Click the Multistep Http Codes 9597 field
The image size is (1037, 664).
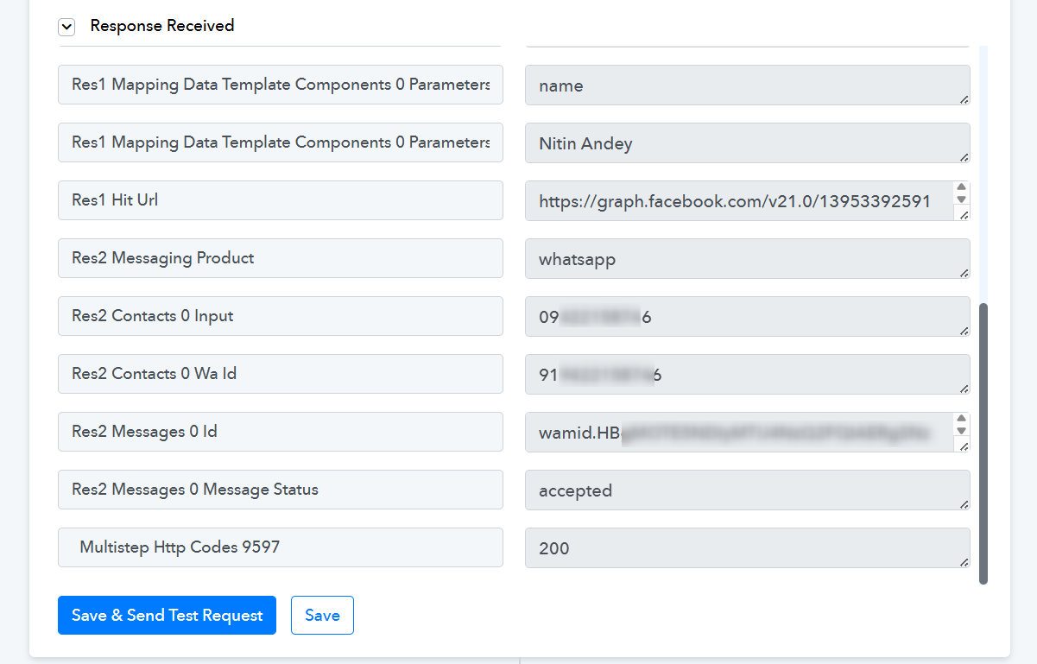pos(280,547)
